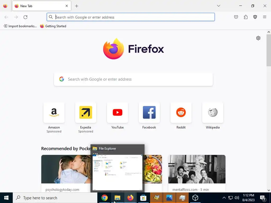Click the taskbar Type here to search box
This screenshot has height=203, width=271.
(x=55, y=198)
